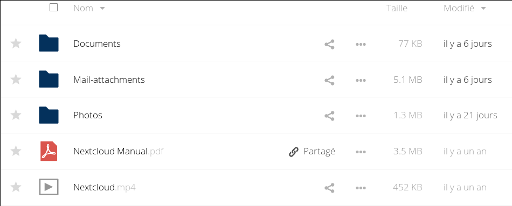Check the select-all checkbox in the header

(53, 7)
